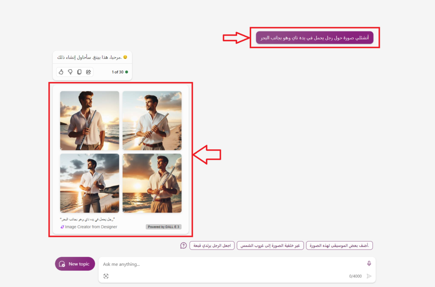The height and width of the screenshot is (287, 435).
Task: Click the Image Creator designer icon
Action: [62, 227]
